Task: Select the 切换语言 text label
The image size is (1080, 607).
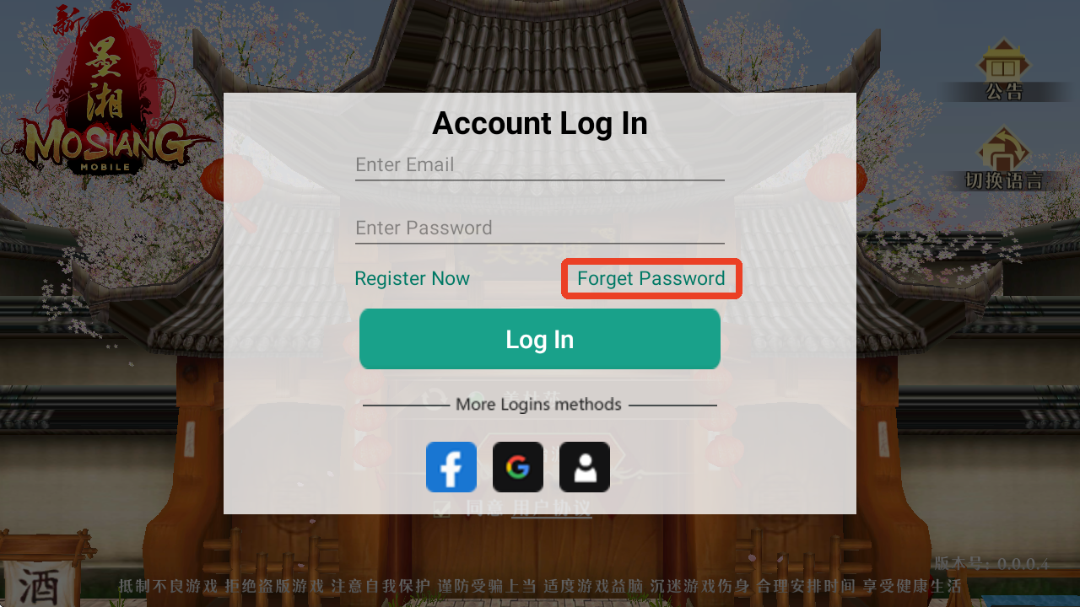Action: [x=1004, y=180]
